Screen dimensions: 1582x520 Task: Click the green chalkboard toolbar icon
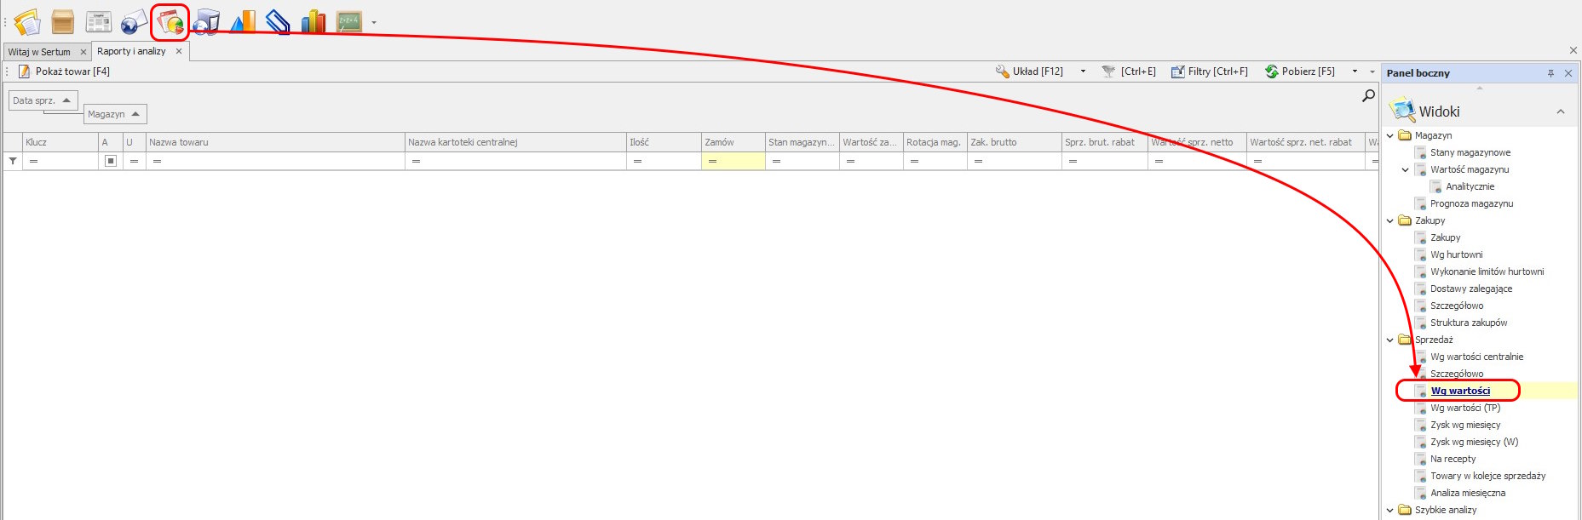click(348, 21)
